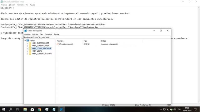Screen dimensions: 200x112
Task: Launch File Explorer from the taskbar
Action: 25,109
